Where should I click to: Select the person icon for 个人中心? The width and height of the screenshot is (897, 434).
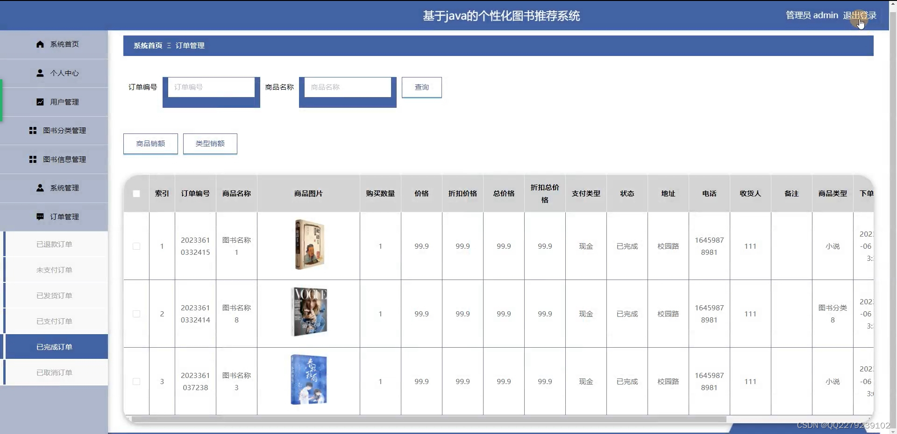[x=40, y=73]
